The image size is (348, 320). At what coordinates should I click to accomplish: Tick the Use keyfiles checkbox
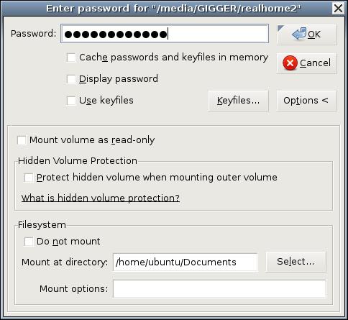(x=71, y=101)
